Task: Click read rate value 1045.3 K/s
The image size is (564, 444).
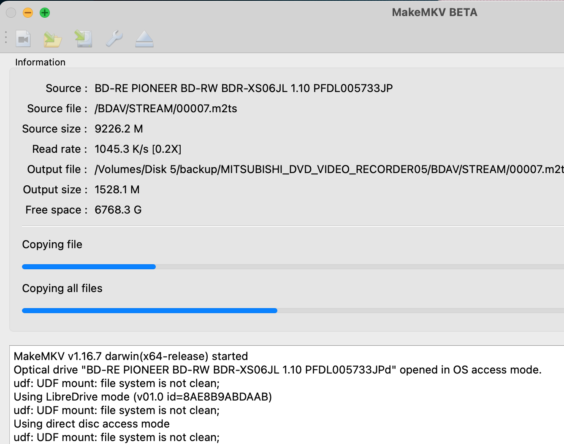Action: tap(138, 149)
